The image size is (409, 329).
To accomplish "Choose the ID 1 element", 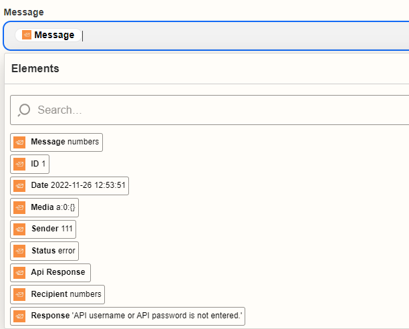I will [37, 164].
